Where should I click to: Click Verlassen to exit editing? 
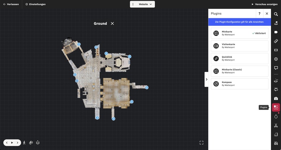pyautogui.click(x=11, y=4)
